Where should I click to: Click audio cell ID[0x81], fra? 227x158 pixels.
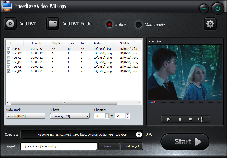coord(102,49)
